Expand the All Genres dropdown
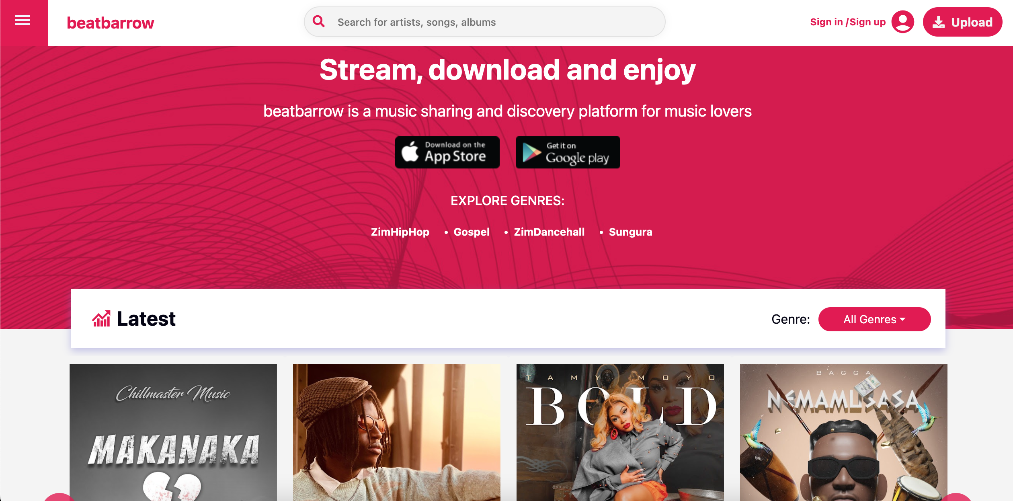 point(874,319)
